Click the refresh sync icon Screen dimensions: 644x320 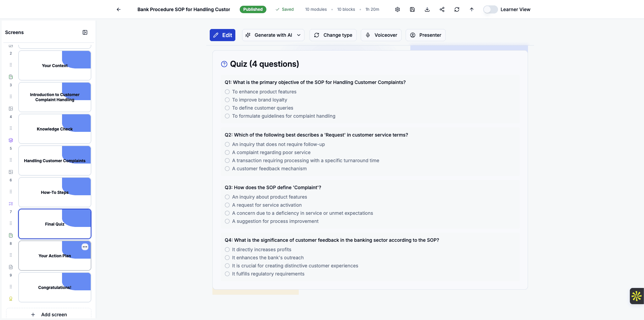point(457,9)
